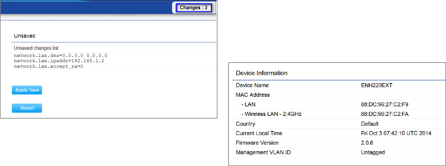Screen dimensions: 446x166
Task: Select the Unsaved section heading
Action: click(x=25, y=36)
